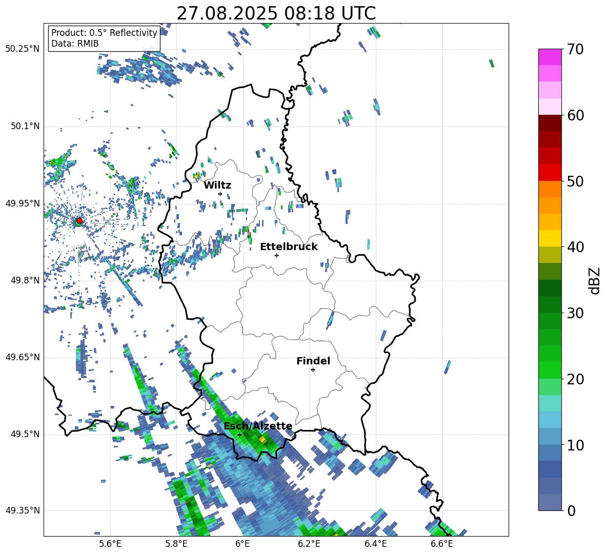The width and height of the screenshot is (607, 554).
Task: Click the latitude label 49.8°N
Action: [x=25, y=280]
